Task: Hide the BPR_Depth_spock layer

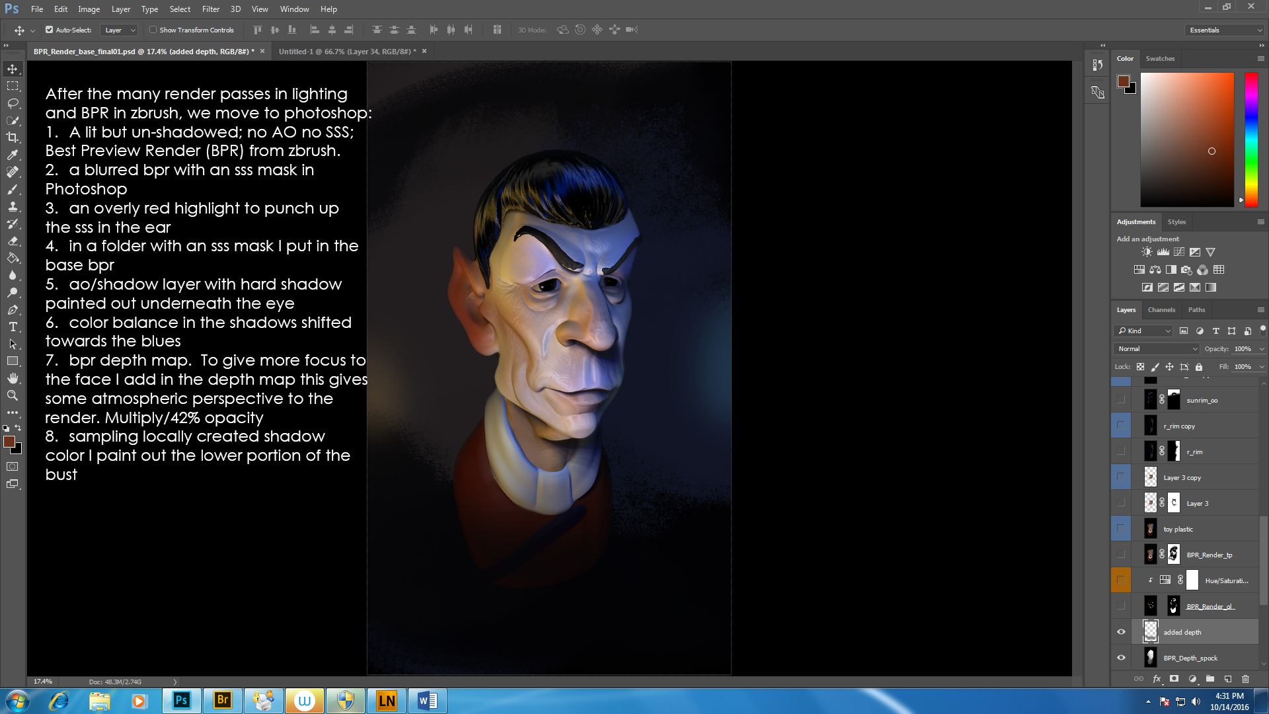Action: point(1121,658)
